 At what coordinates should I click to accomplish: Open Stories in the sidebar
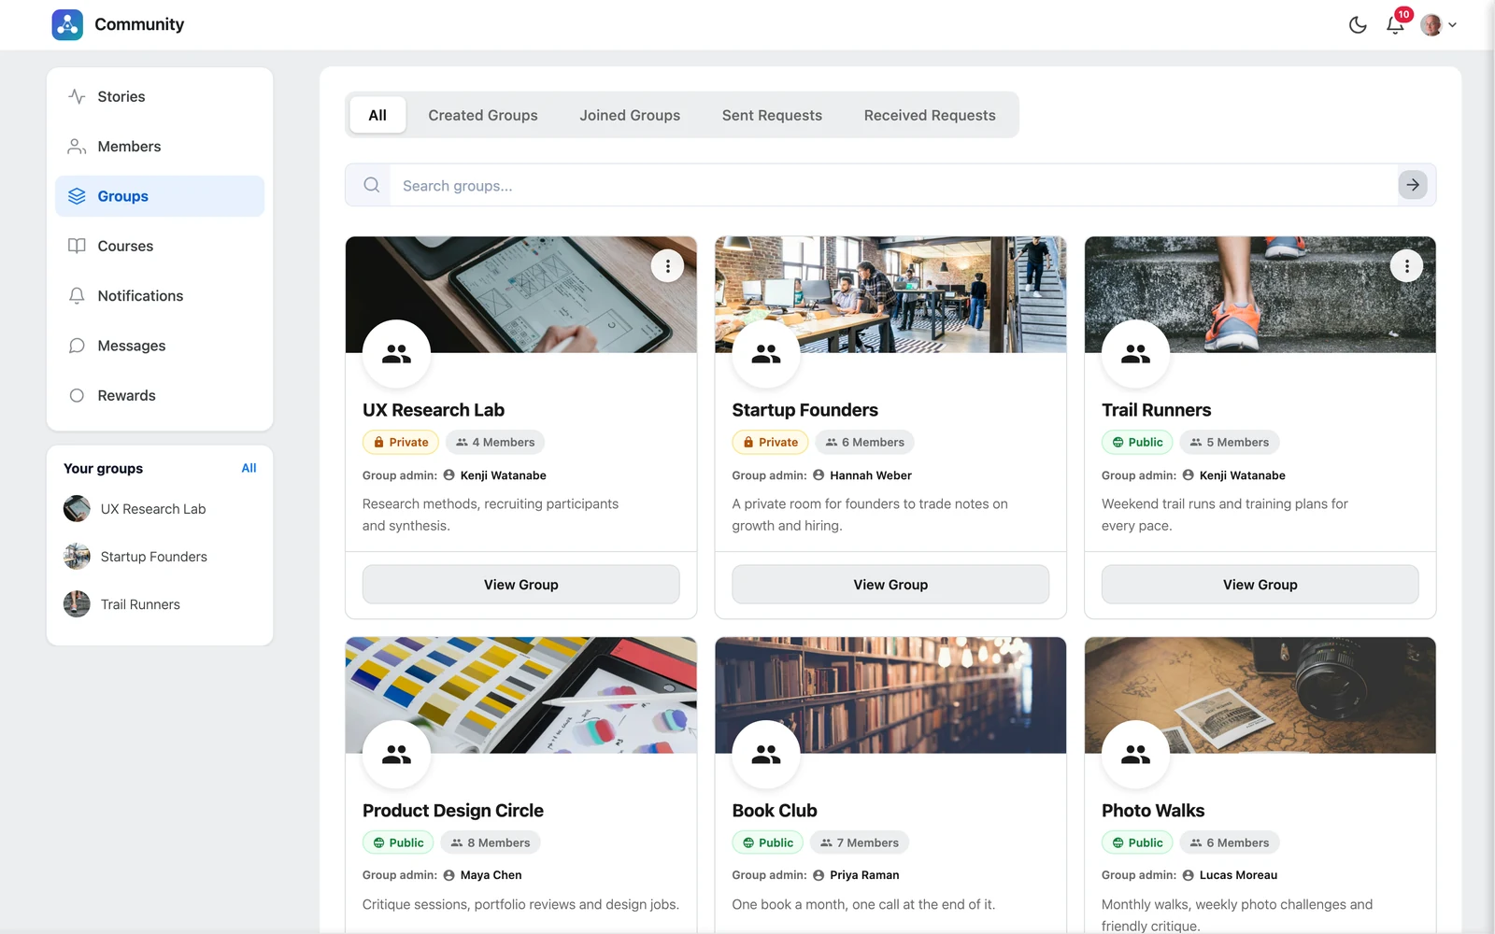(160, 96)
